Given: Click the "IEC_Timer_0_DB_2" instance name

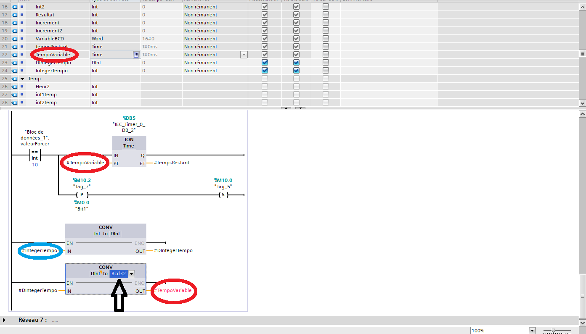Looking at the screenshot, I should tap(129, 127).
